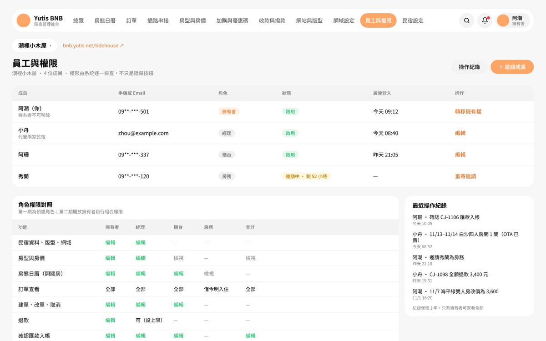Select the 員工與權限 tab
This screenshot has height=341, width=546.
click(x=378, y=20)
